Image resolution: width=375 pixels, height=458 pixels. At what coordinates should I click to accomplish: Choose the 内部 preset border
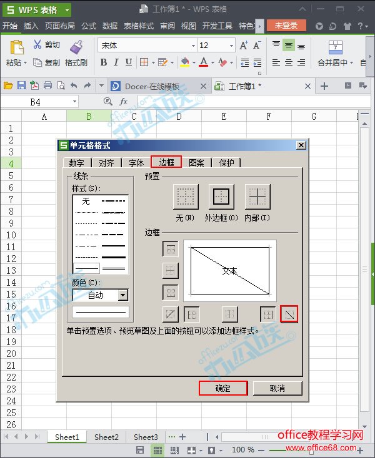[x=257, y=197]
